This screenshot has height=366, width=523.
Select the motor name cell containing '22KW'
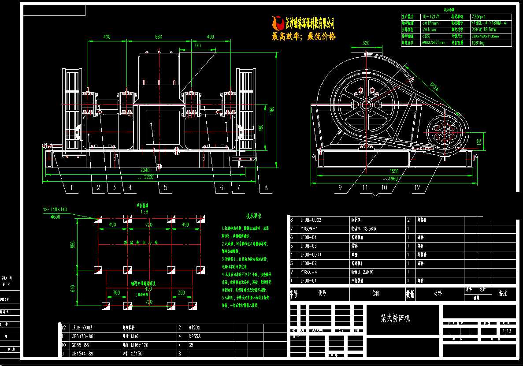tap(362, 272)
